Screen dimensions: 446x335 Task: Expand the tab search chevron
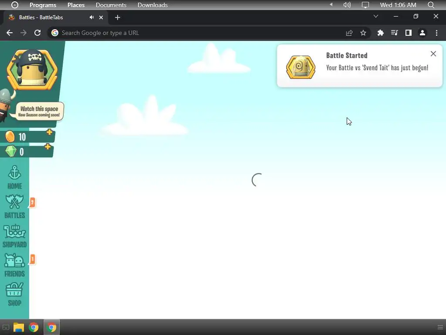click(376, 16)
